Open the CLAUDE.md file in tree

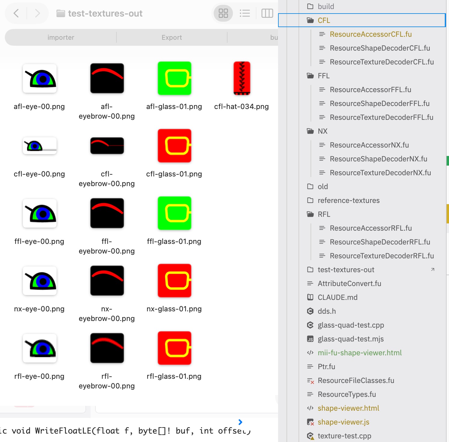coord(337,297)
